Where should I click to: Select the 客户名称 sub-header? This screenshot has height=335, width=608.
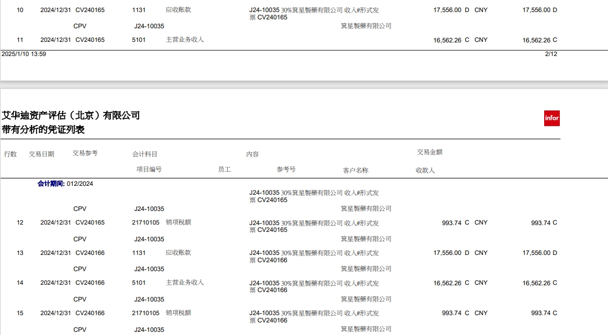[x=356, y=171]
